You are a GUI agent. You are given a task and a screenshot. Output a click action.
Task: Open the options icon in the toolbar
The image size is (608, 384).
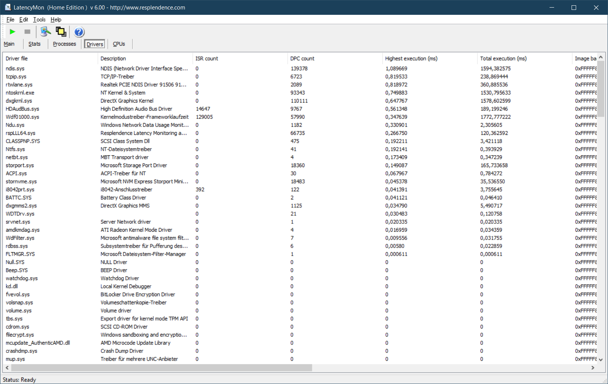(x=46, y=32)
